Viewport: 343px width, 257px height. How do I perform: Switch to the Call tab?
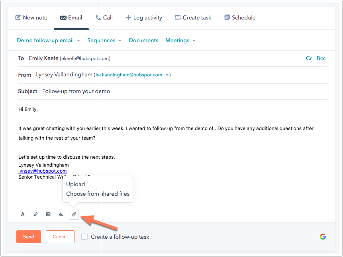point(104,18)
